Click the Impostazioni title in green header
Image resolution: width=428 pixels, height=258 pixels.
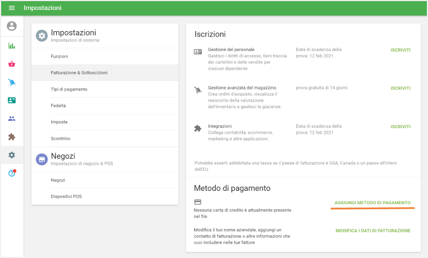point(42,8)
